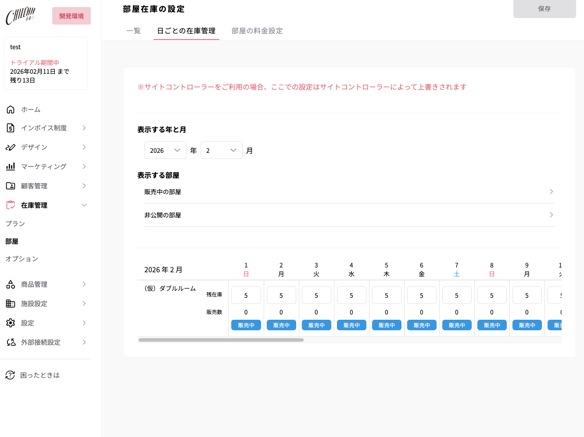Click the トライアル期間中 trial notice
The height and width of the screenshot is (437, 584).
pyautogui.click(x=35, y=62)
